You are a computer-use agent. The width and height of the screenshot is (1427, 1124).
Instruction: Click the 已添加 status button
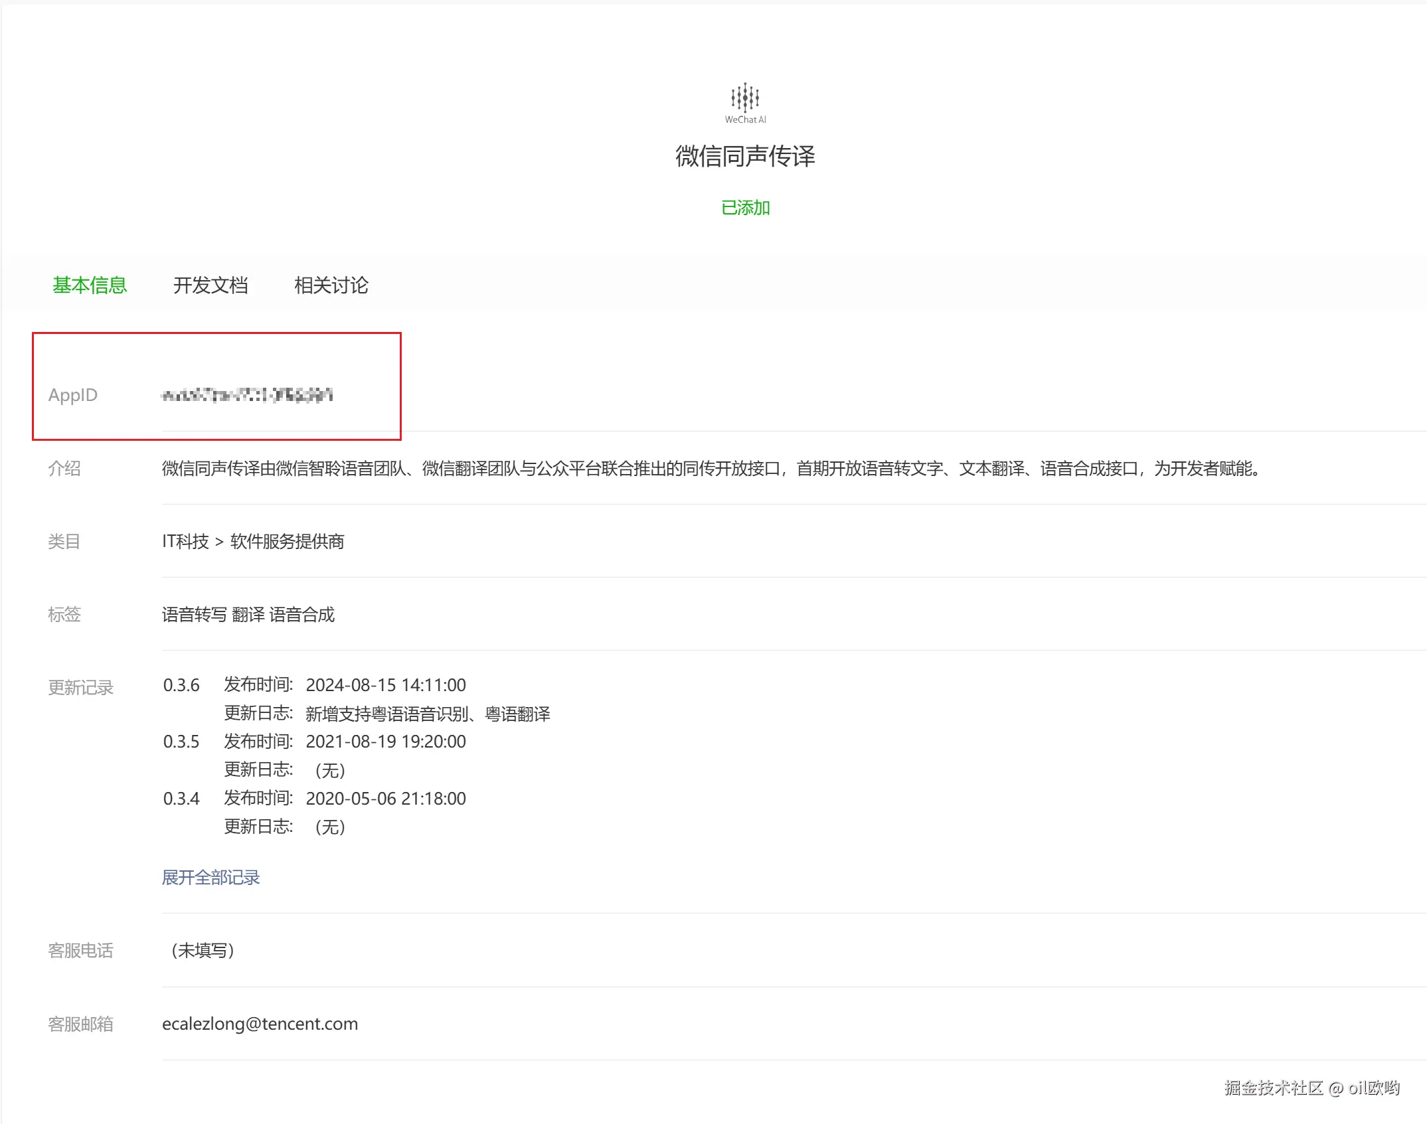coord(745,208)
